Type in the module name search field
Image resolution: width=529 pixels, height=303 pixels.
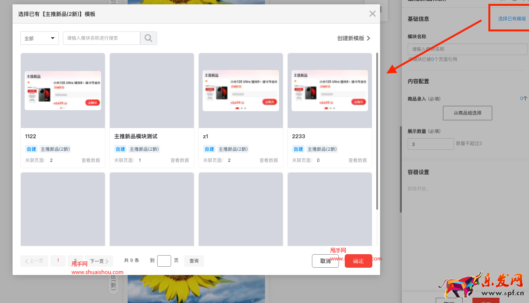coord(101,38)
